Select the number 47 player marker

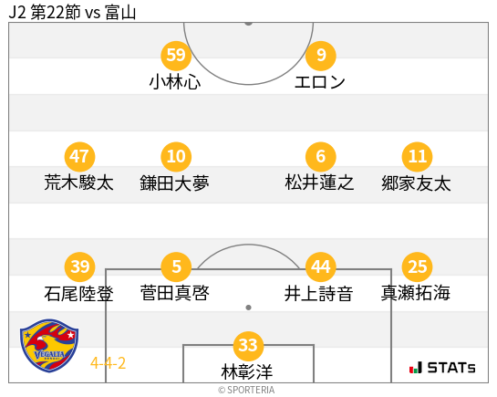coord(79,157)
